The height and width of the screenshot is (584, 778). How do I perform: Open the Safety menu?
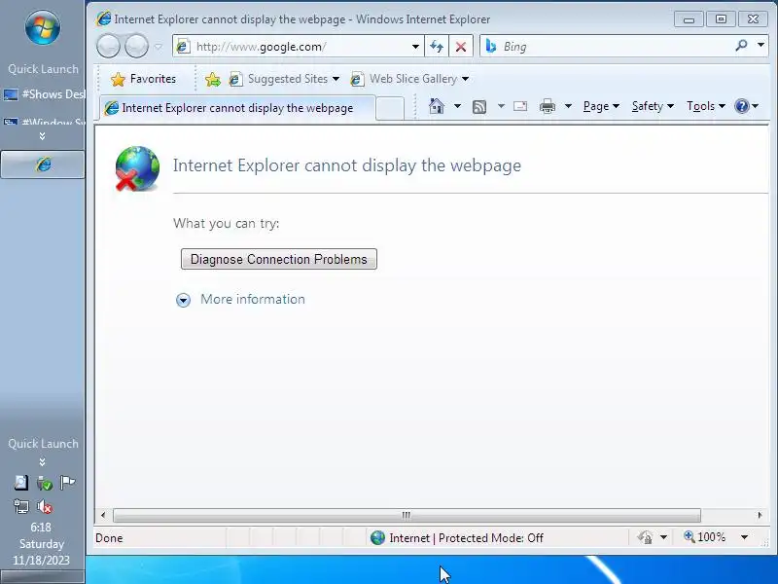click(653, 106)
